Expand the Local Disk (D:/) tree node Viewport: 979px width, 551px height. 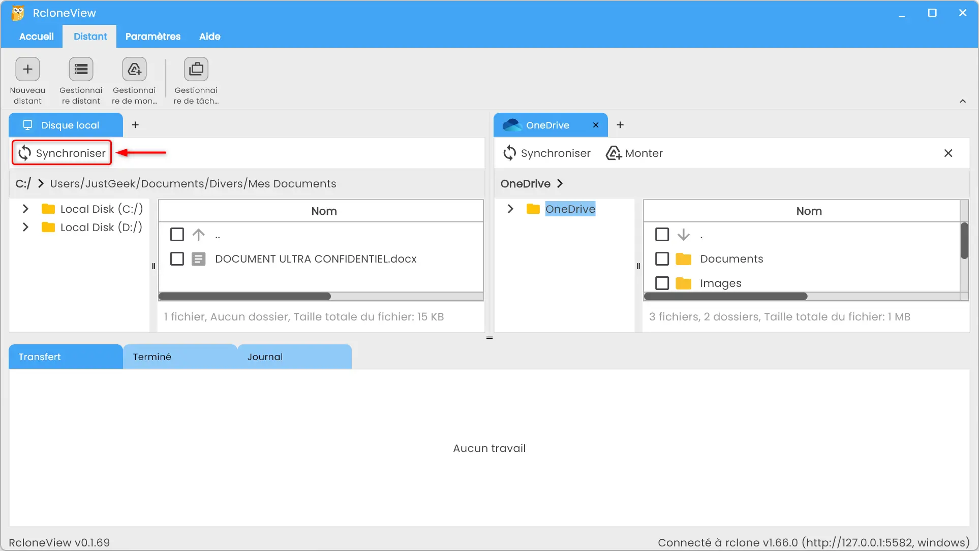tap(25, 227)
